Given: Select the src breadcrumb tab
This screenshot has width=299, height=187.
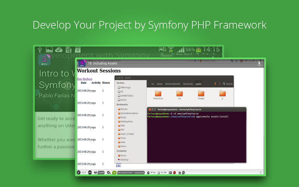Looking at the screenshot, I should tap(153, 84).
